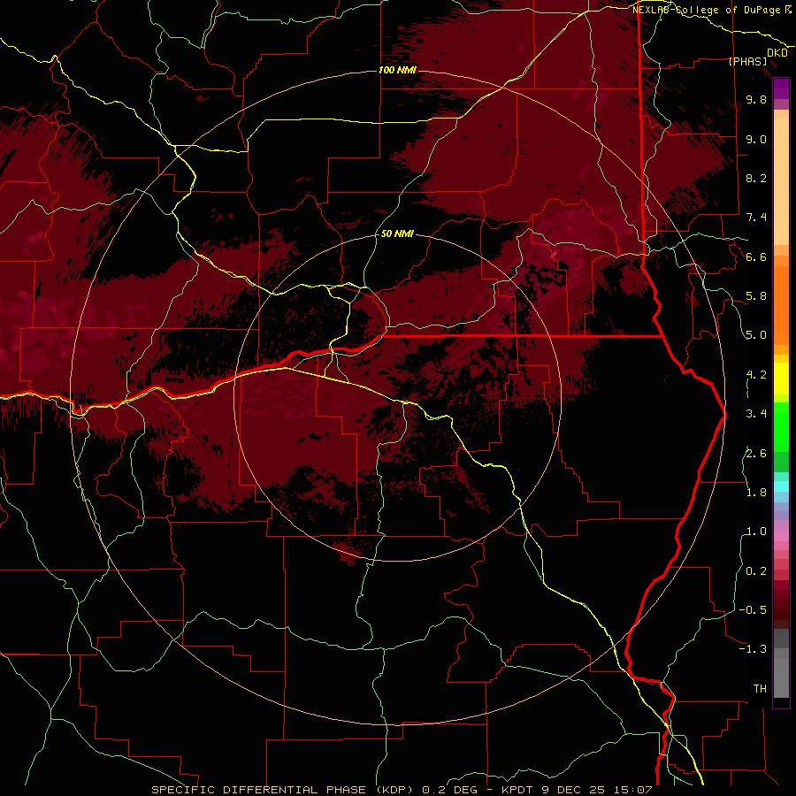Screen dimensions: 796x796
Task: Click the 6.6 scale value
Action: pyautogui.click(x=756, y=256)
